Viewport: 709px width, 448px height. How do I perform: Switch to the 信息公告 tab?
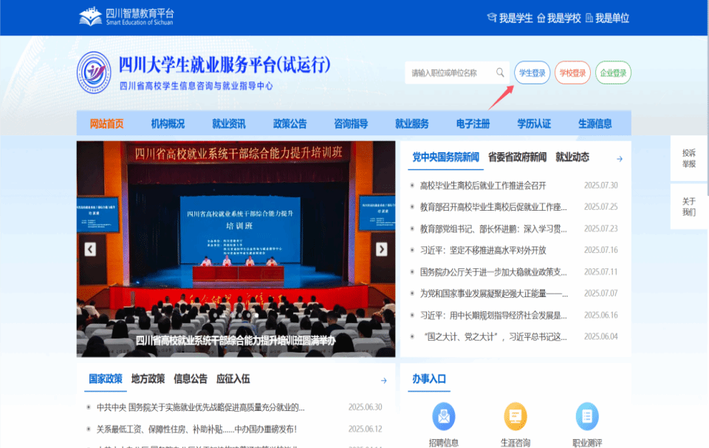pyautogui.click(x=191, y=379)
